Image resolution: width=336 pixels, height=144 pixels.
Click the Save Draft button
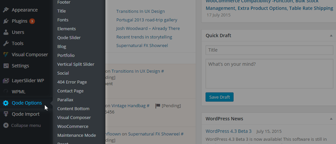[219, 97]
